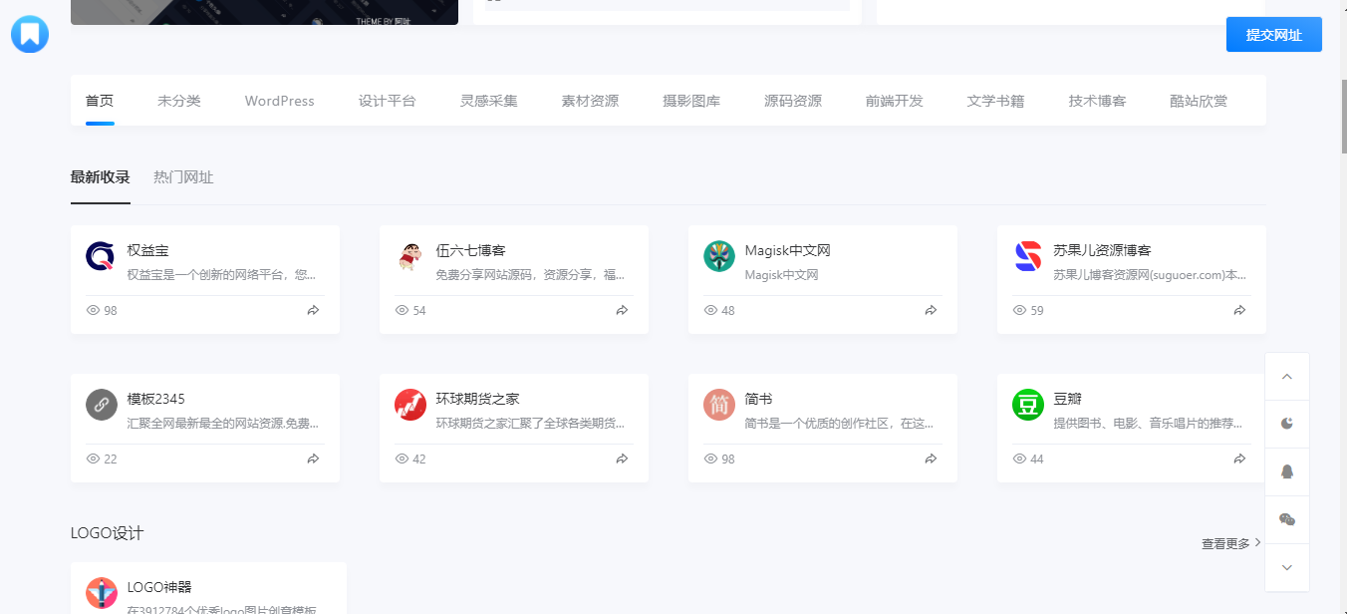Switch to the 最新收录 tab
This screenshot has width=1347, height=614.
tap(101, 177)
